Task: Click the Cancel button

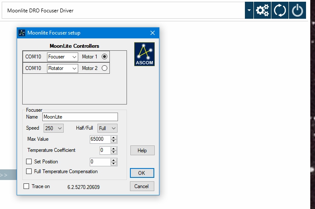Action: click(142, 186)
